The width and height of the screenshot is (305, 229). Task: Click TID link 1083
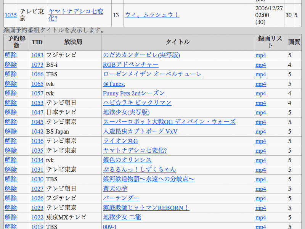pyautogui.click(x=37, y=55)
